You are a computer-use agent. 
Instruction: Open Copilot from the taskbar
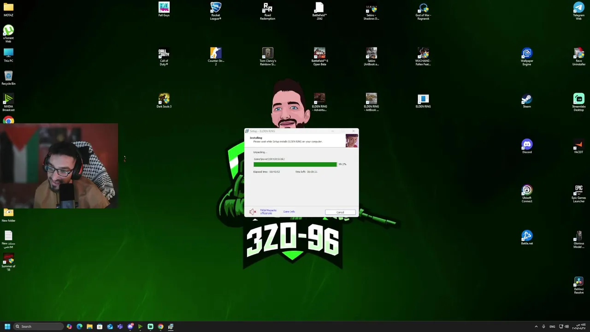69,326
